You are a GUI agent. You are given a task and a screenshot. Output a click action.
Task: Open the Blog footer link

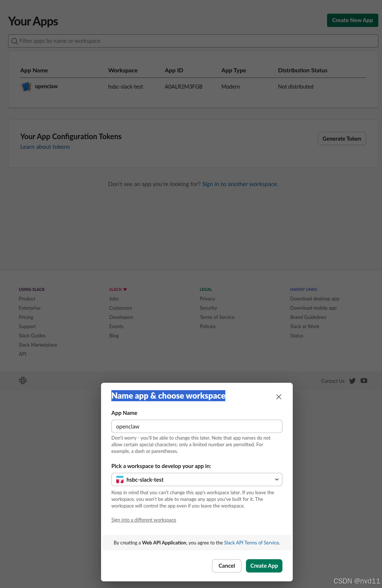(x=114, y=336)
